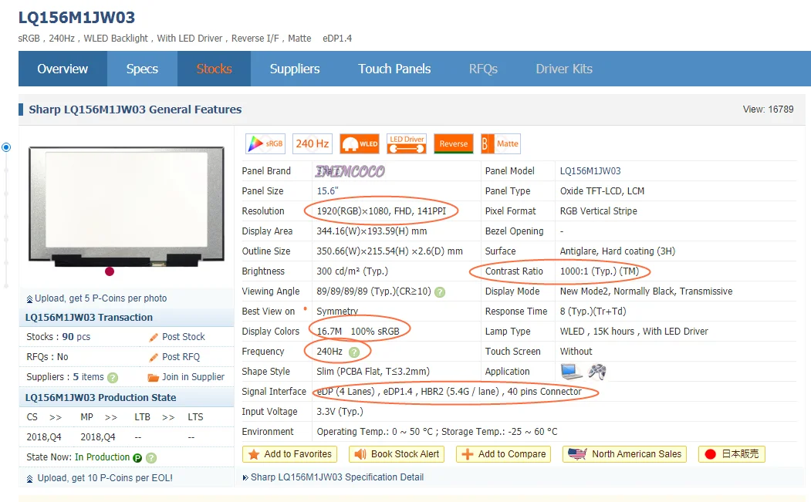Click Add to Favorites button

click(x=289, y=454)
